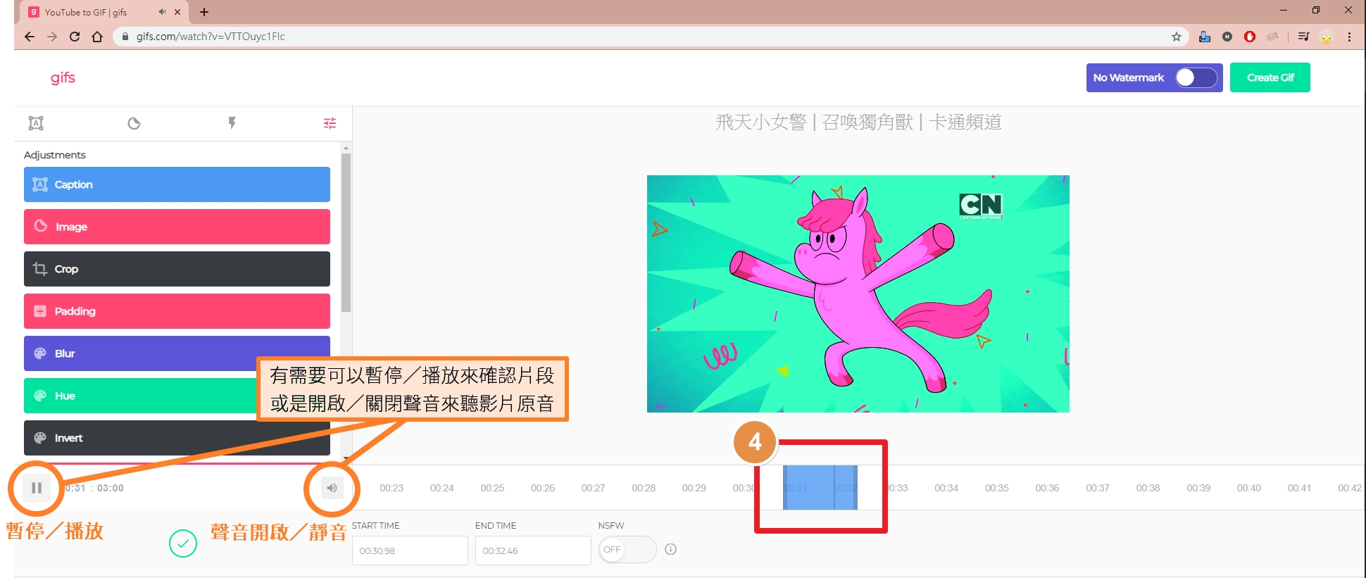Click the Invert button's palette icon

point(40,438)
